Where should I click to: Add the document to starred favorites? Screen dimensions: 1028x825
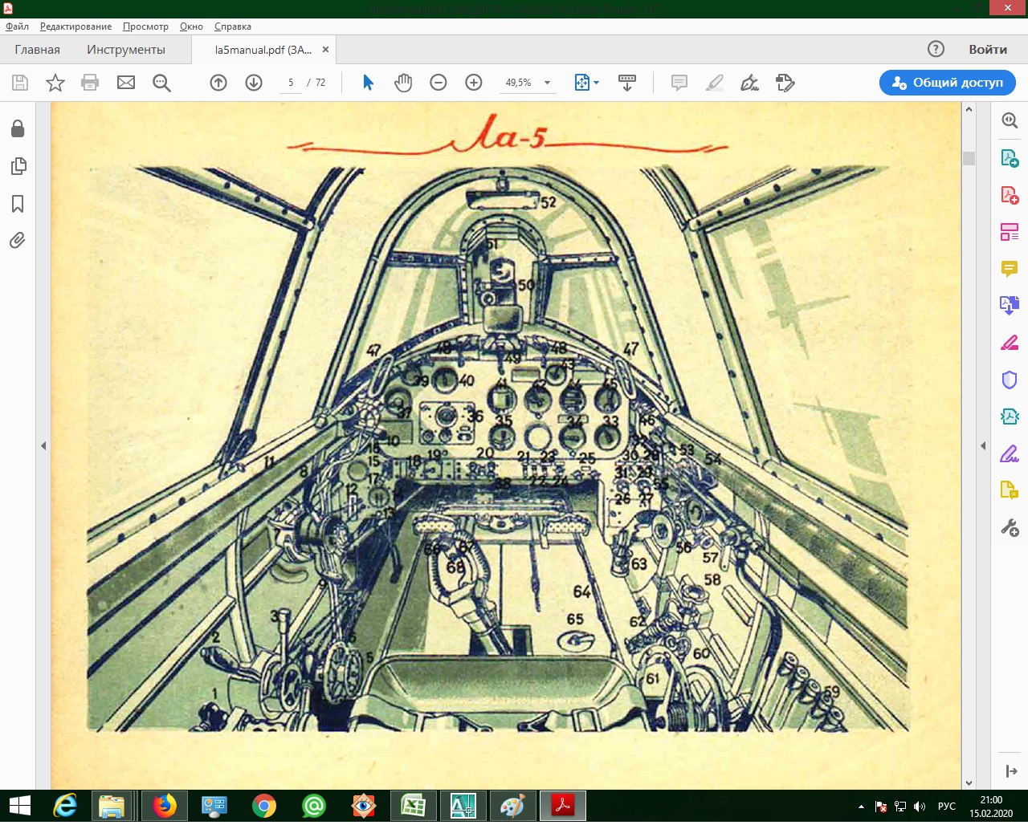55,83
